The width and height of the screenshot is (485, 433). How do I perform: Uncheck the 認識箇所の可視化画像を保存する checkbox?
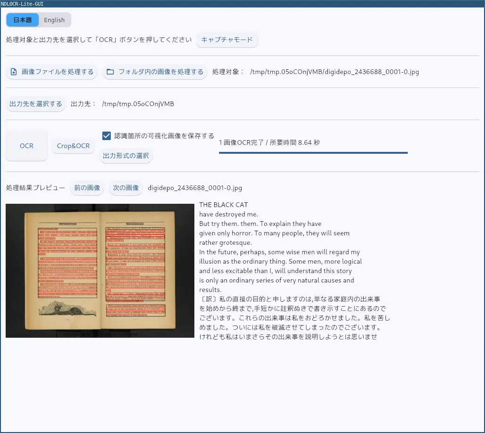pyautogui.click(x=107, y=136)
